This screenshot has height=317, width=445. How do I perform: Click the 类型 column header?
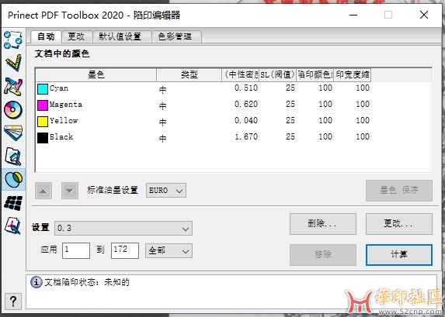(x=189, y=74)
